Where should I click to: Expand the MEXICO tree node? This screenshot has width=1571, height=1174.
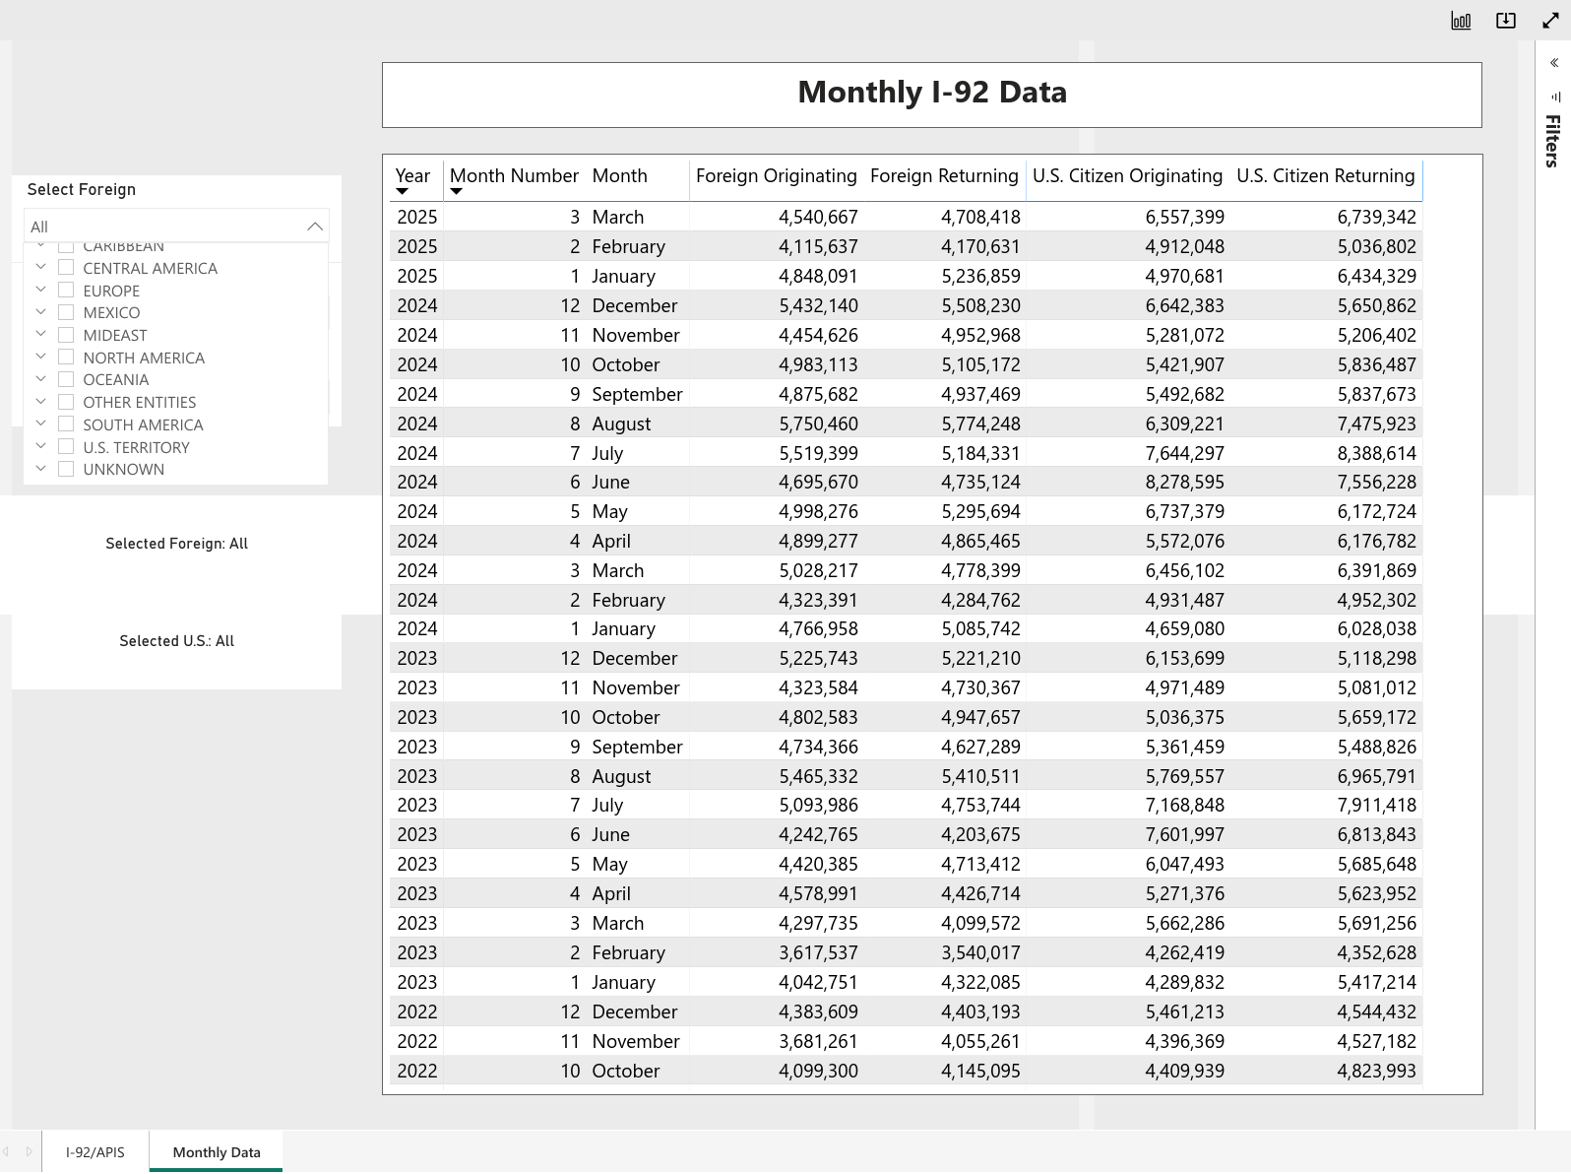pos(40,311)
